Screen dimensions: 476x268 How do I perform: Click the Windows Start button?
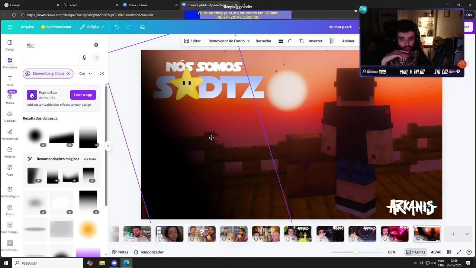pyautogui.click(x=6, y=263)
